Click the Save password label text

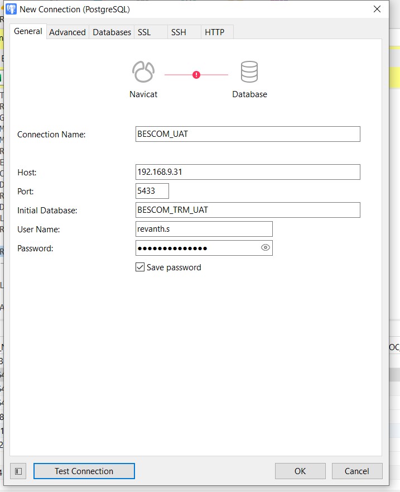click(x=174, y=268)
